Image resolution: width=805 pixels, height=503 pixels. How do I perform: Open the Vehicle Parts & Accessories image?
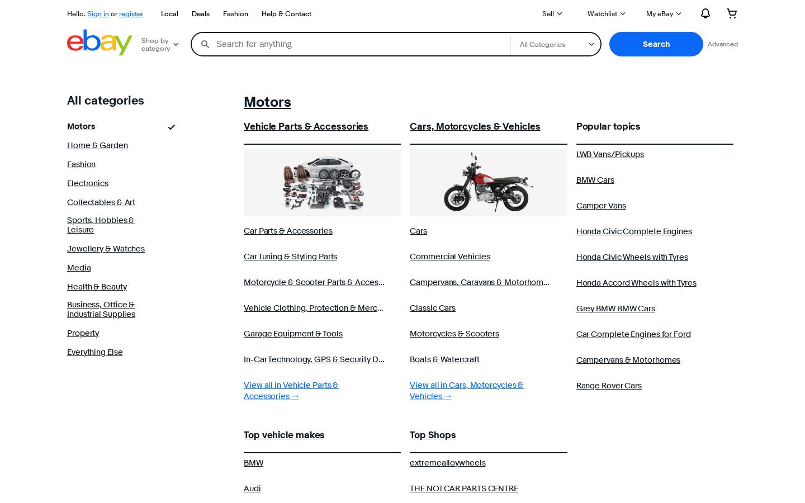(322, 183)
